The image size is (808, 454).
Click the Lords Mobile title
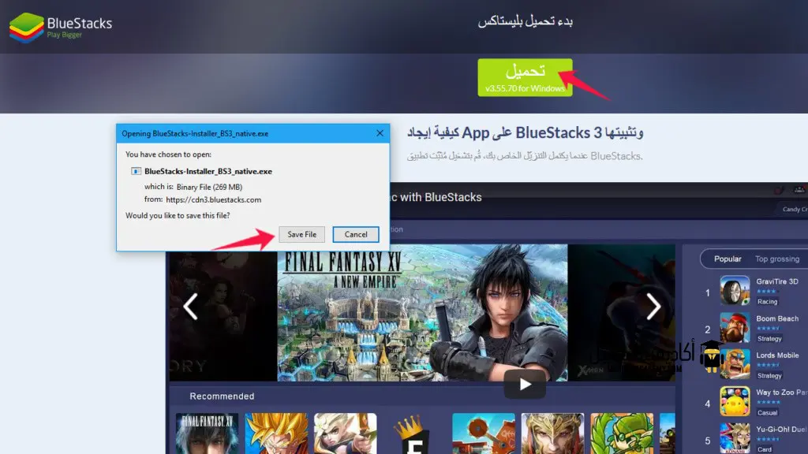[777, 355]
